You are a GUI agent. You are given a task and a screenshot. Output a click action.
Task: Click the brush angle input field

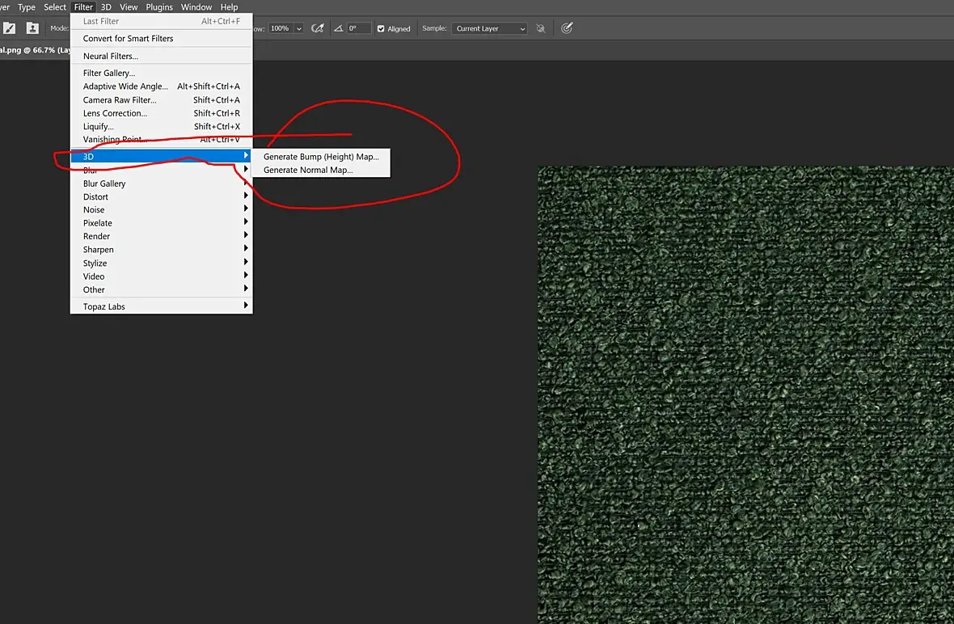pyautogui.click(x=359, y=28)
